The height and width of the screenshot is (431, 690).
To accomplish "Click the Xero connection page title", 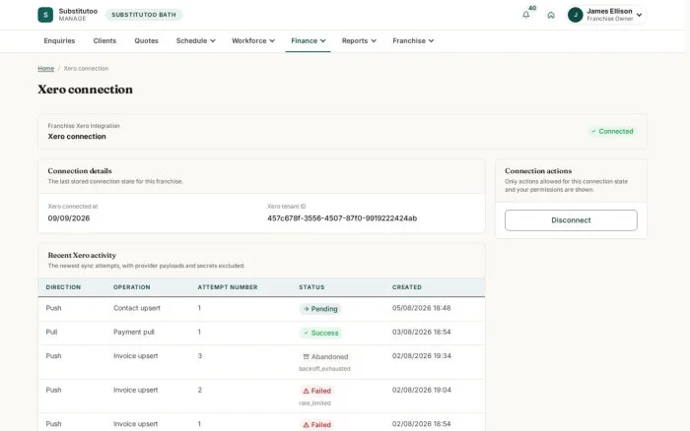I will [x=86, y=90].
